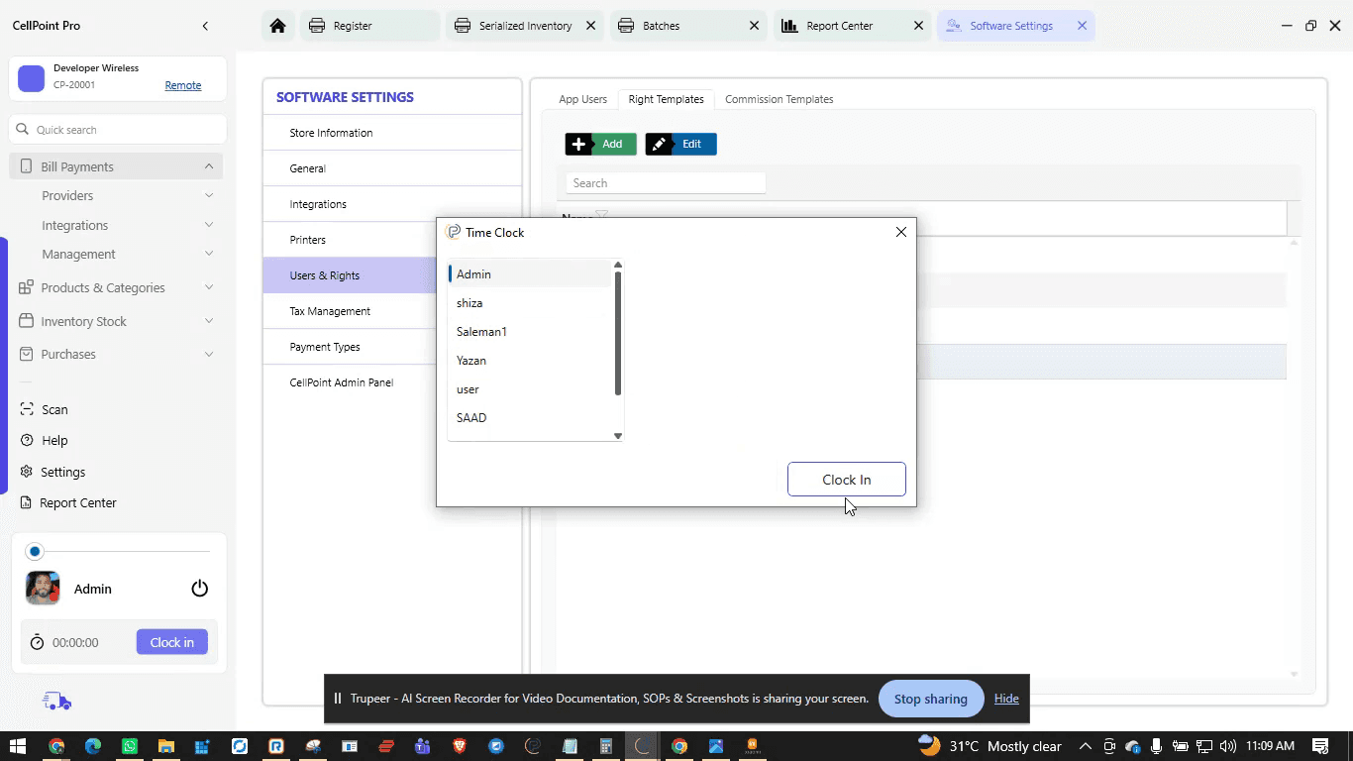Click the Search box under Right Templates

tap(666, 183)
